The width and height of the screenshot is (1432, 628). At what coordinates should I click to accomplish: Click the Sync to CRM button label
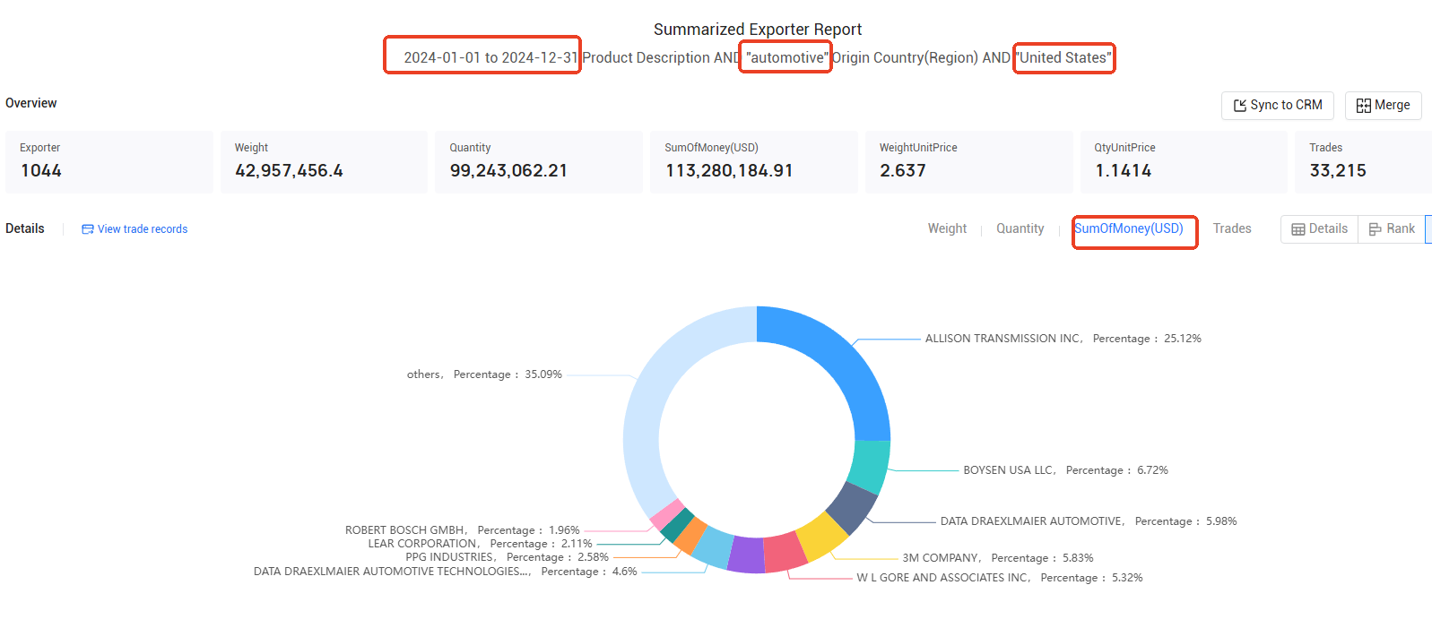[x=1286, y=105]
